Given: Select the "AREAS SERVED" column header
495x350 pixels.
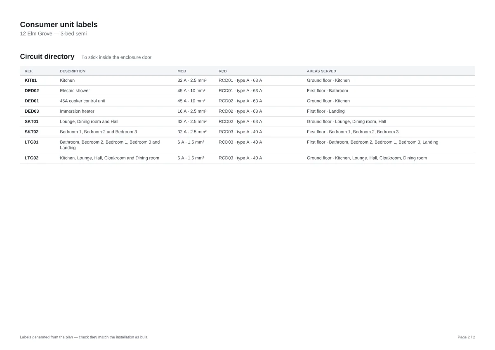Looking at the screenshot, I should 321,71.
